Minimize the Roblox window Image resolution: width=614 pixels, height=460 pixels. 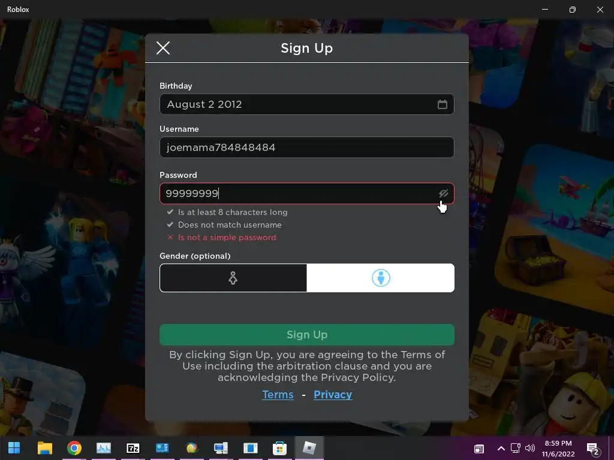(544, 9)
